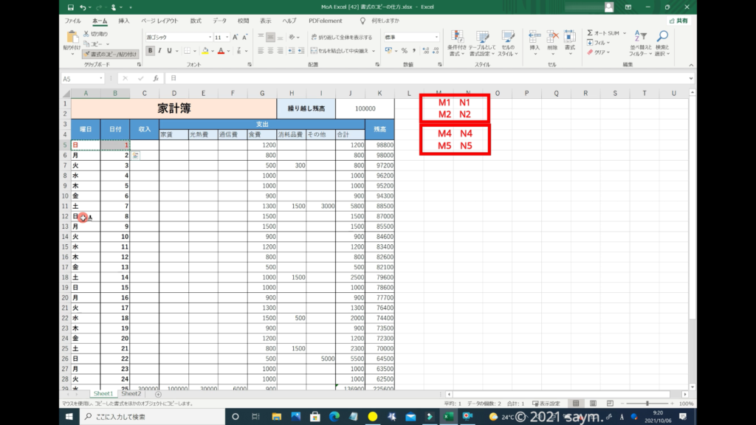Screen dimensions: 756x425
Task: Open the 挿入 (Insert) ribbon tab
Action: coord(124,21)
